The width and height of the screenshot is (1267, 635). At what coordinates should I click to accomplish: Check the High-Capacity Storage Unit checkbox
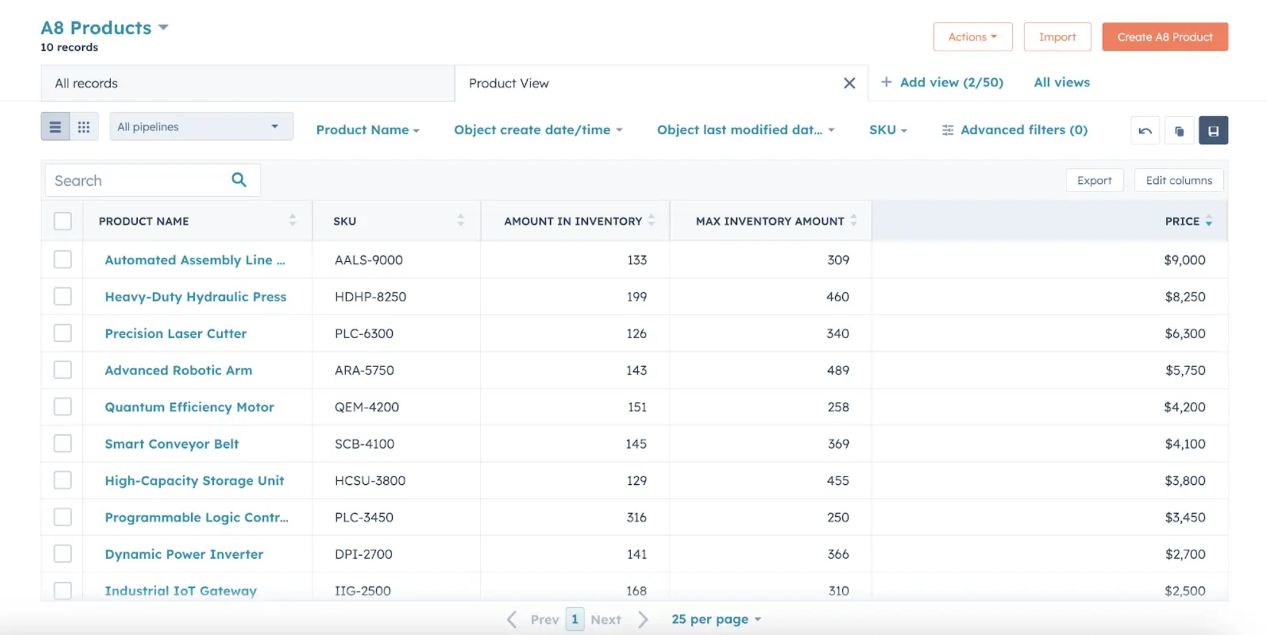click(x=63, y=480)
